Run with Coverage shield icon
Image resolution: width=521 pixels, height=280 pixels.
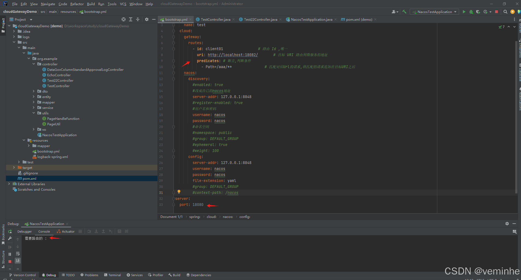[x=478, y=12]
